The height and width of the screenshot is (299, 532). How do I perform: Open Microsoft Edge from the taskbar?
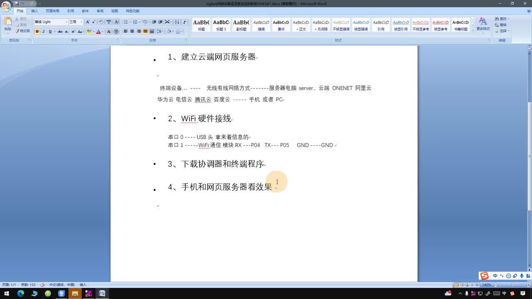pos(20,294)
